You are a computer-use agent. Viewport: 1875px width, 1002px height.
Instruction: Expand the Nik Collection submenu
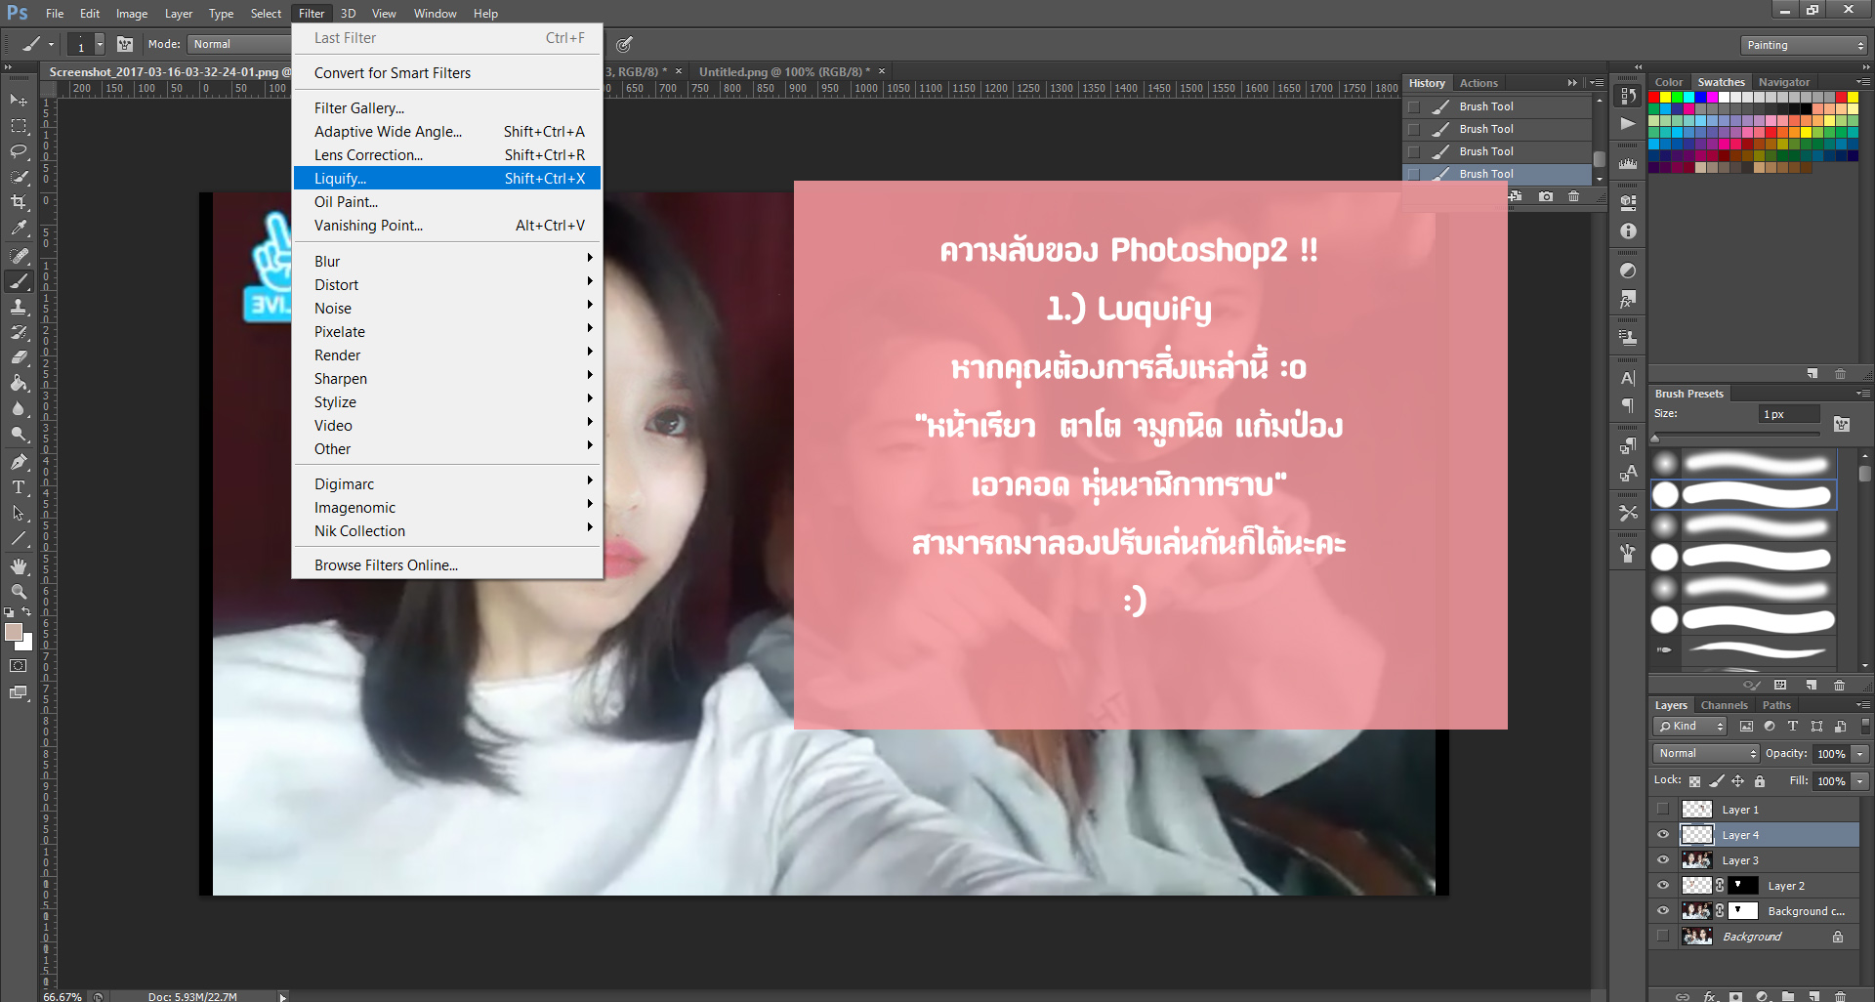(x=447, y=531)
